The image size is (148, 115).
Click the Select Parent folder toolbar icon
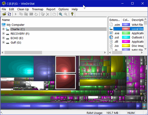(54, 14)
